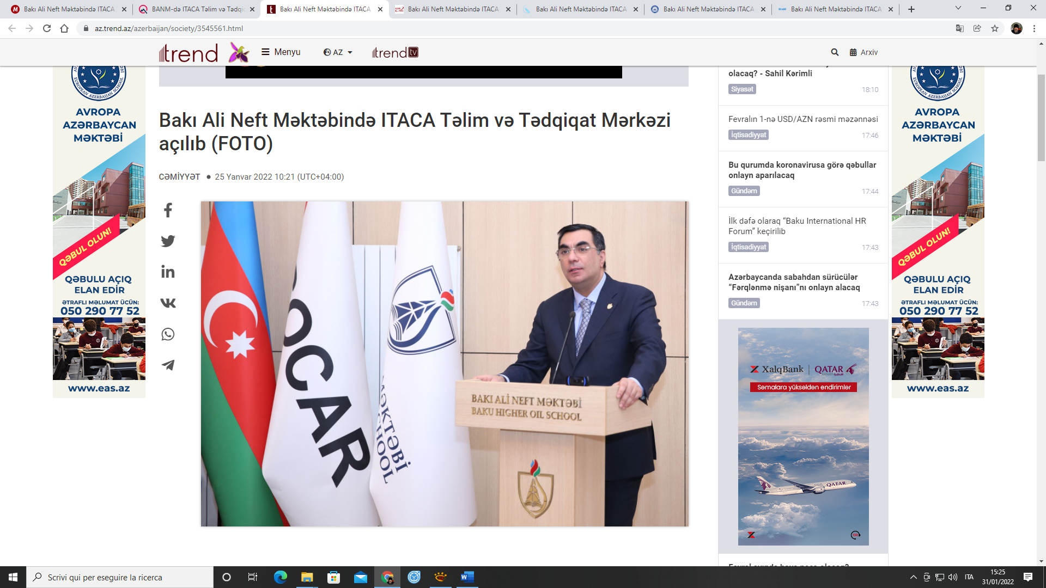Viewport: 1046px width, 588px height.
Task: Share article on LinkedIn icon
Action: click(x=168, y=272)
